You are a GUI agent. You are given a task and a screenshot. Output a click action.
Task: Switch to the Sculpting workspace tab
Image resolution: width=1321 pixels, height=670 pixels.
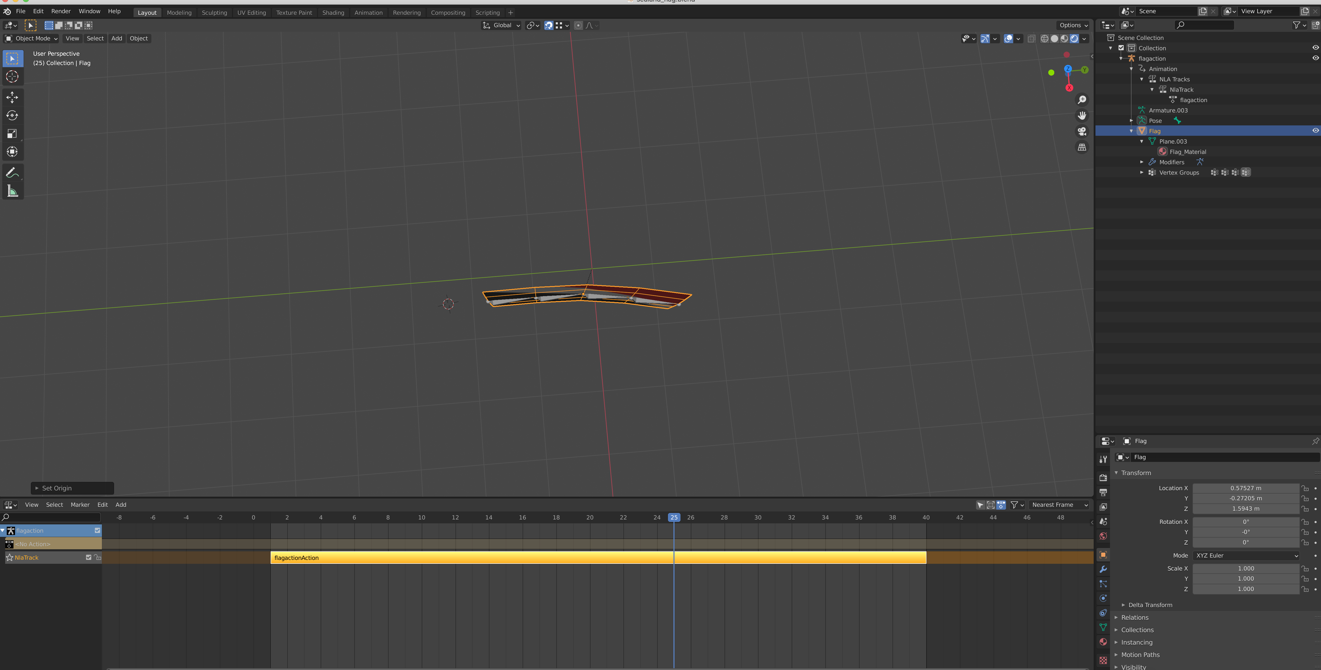click(214, 12)
